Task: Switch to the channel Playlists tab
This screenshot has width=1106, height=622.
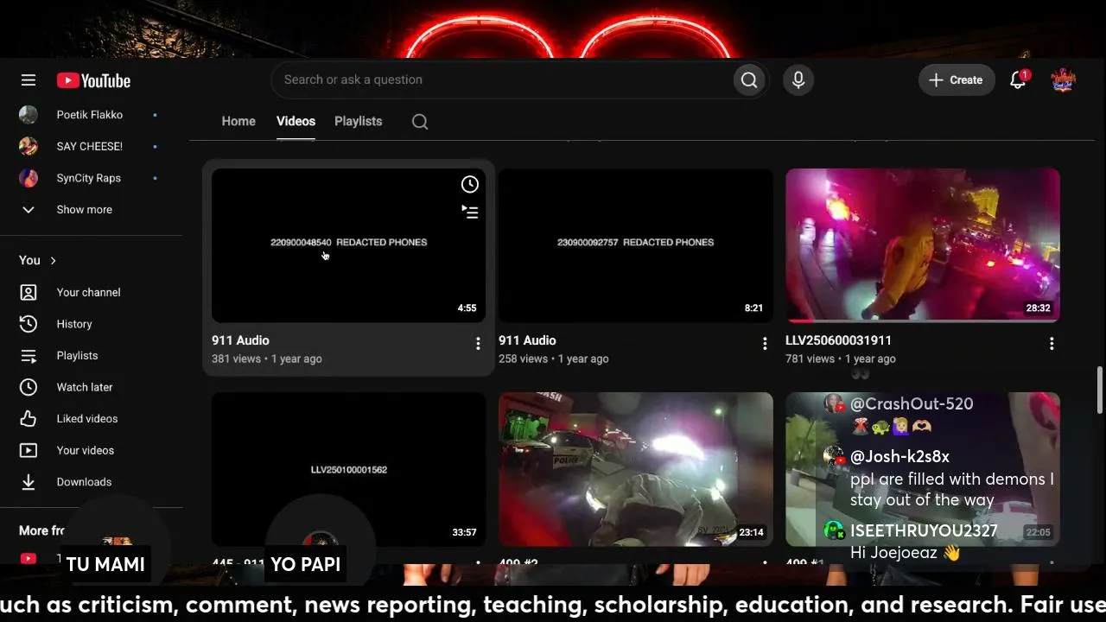Action: pyautogui.click(x=359, y=121)
